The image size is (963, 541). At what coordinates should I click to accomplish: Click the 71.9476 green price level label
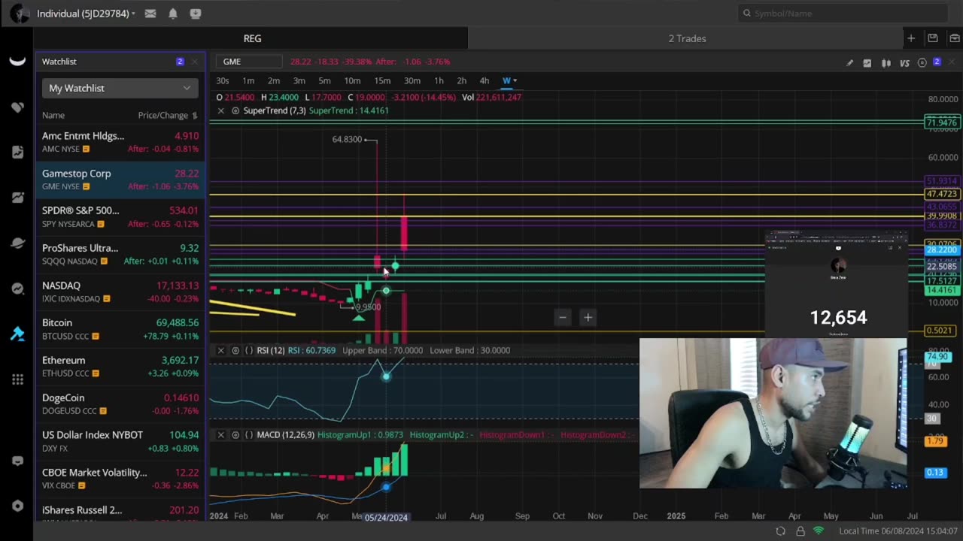click(x=941, y=122)
